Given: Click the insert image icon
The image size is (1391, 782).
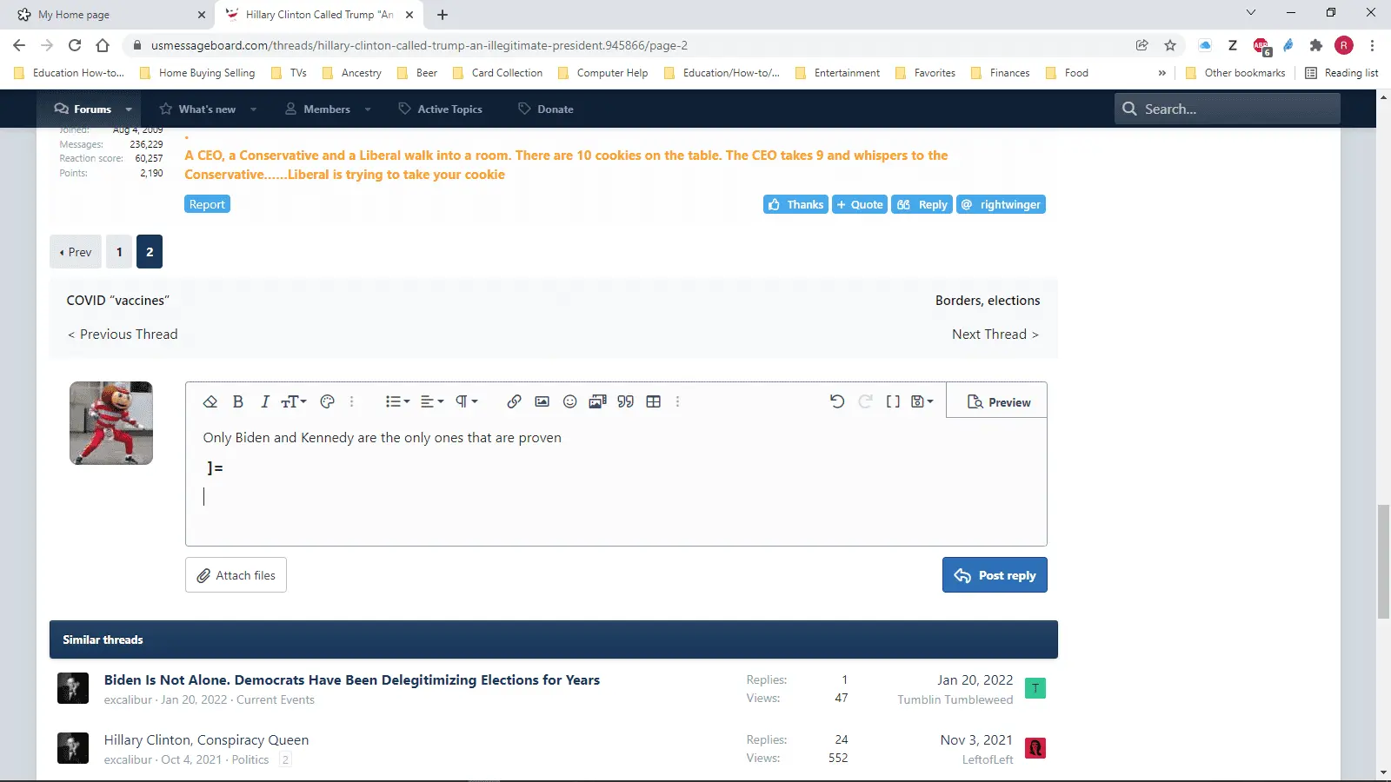Looking at the screenshot, I should click(542, 401).
